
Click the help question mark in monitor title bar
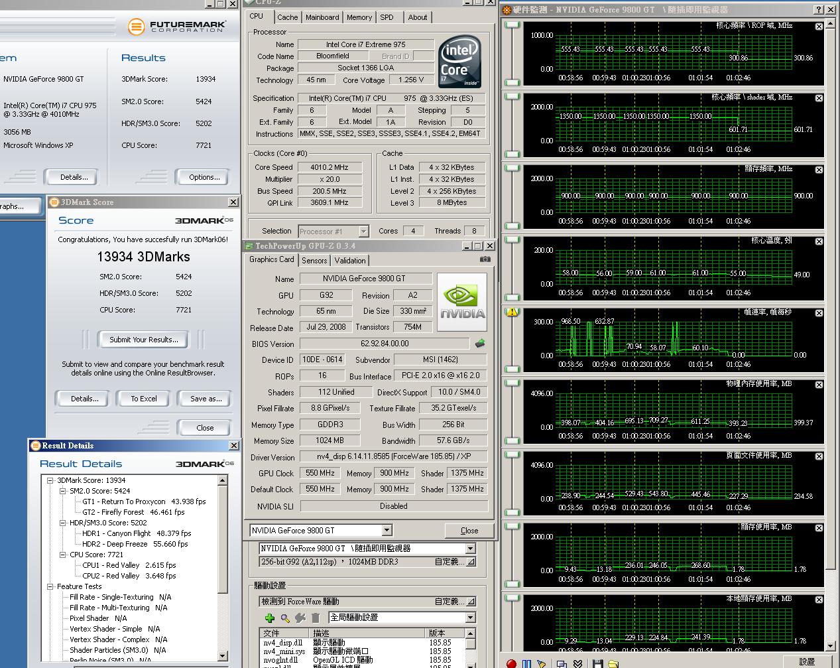[819, 9]
